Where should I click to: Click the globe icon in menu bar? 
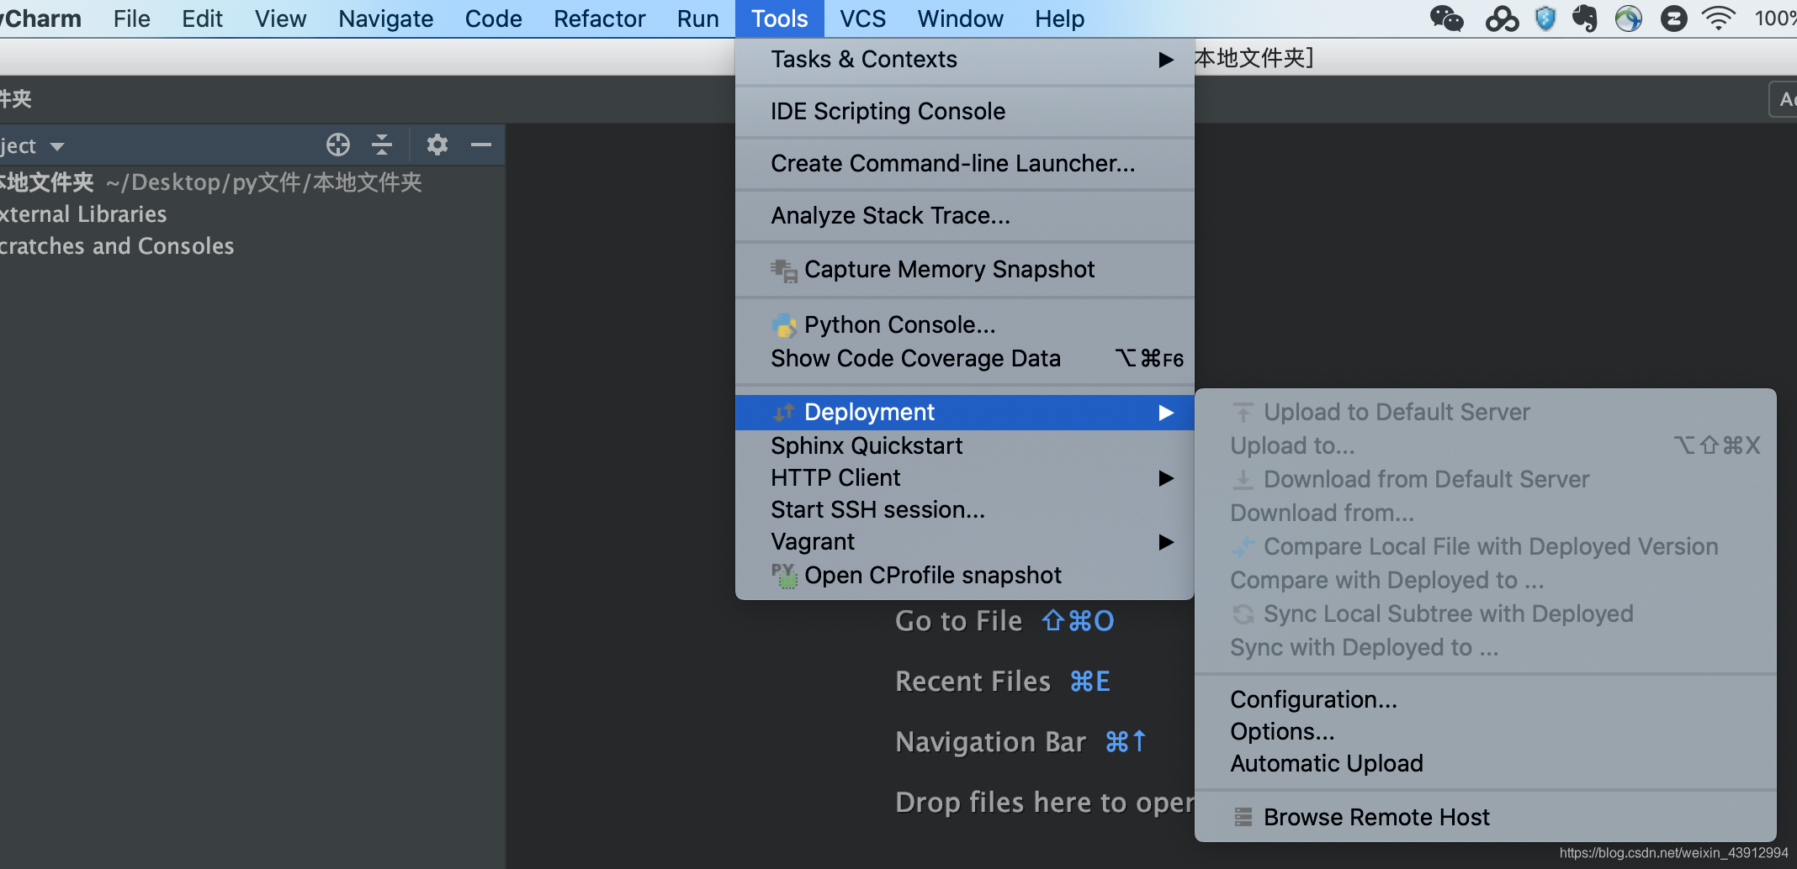pos(1629,18)
